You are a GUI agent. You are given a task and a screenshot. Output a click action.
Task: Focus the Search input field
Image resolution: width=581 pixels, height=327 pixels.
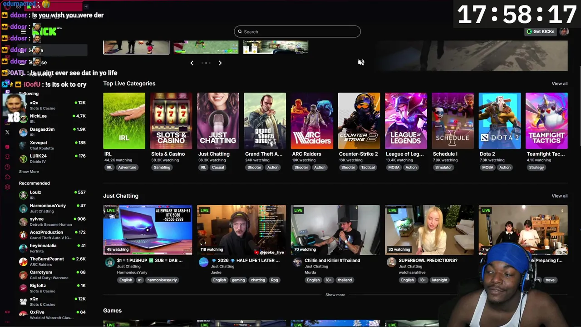[x=297, y=31]
